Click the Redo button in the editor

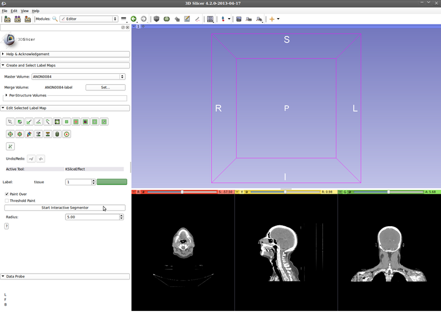click(x=41, y=158)
